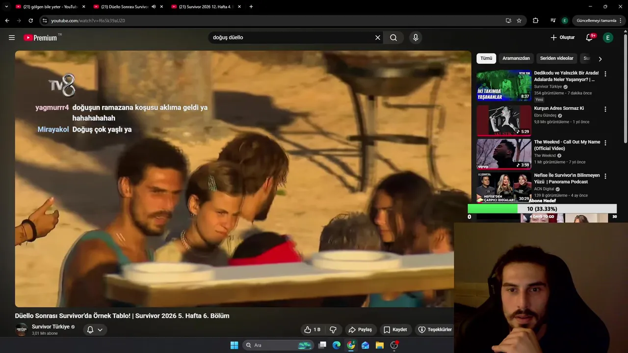The height and width of the screenshot is (353, 628).
Task: Clear the search text with X icon
Action: (x=378, y=37)
